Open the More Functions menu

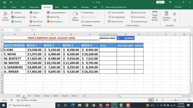click(x=55, y=22)
